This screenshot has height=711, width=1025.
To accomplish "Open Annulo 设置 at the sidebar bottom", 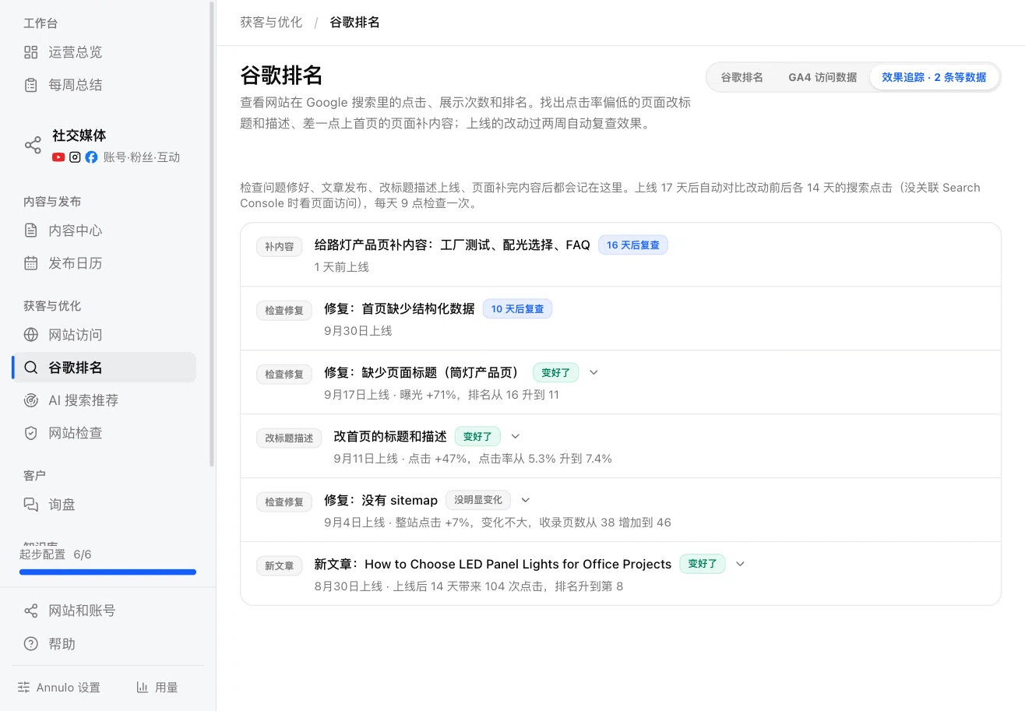I will point(59,688).
